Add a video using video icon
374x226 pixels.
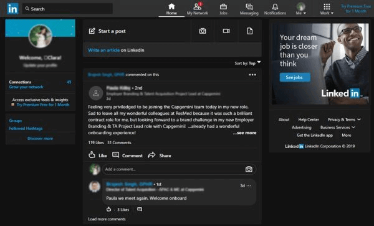[226, 31]
